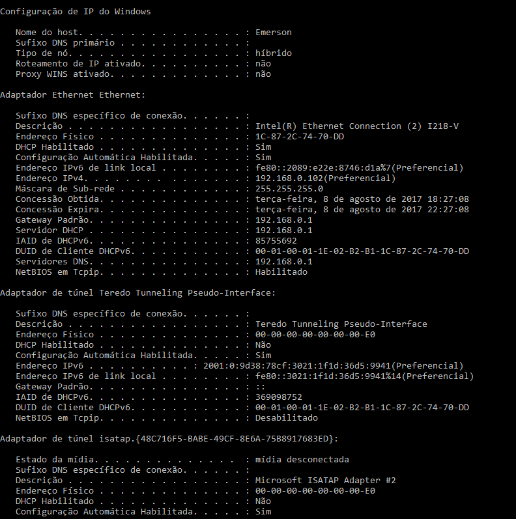The width and height of the screenshot is (516, 519).
Task: Click the Teredo IAID value 369098752
Action: [x=279, y=397]
